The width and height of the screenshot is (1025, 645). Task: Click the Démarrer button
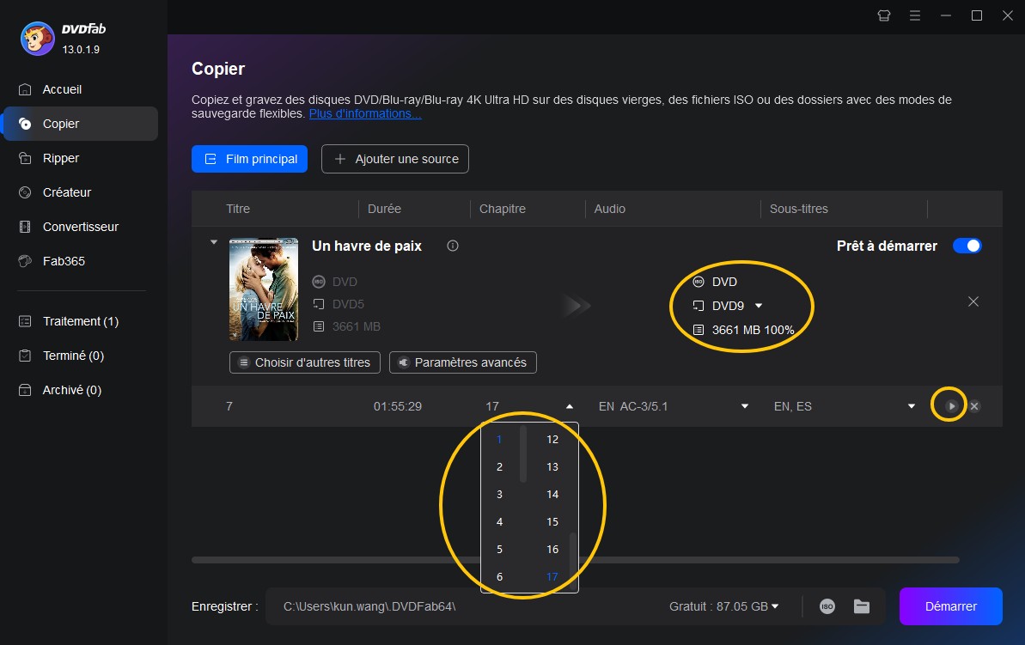coord(950,606)
